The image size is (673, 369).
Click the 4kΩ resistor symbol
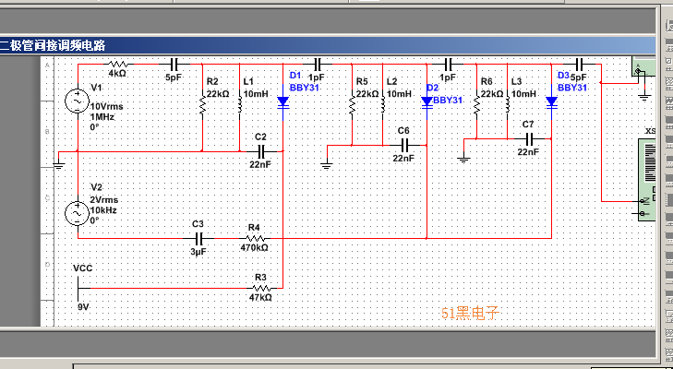[117, 64]
